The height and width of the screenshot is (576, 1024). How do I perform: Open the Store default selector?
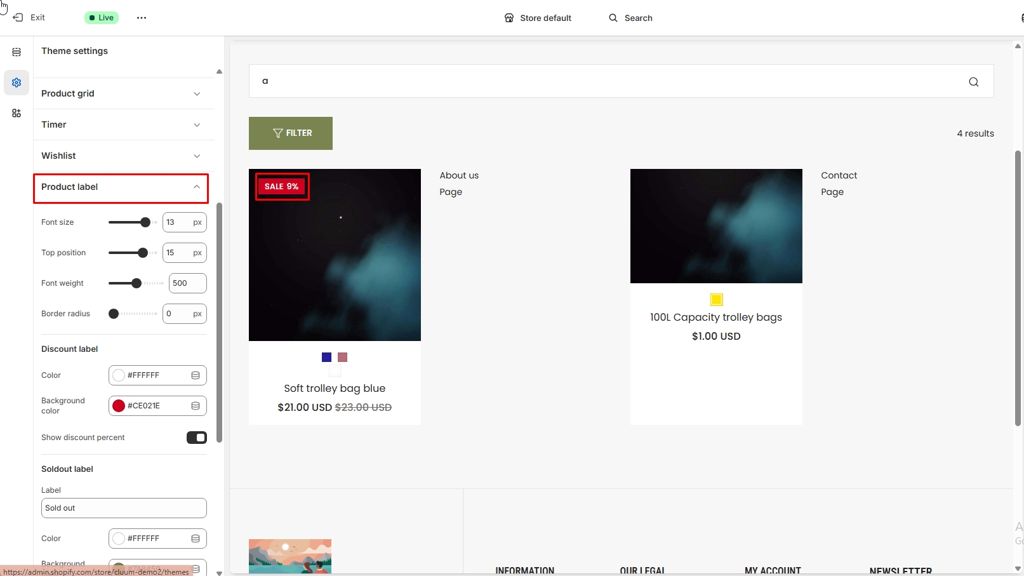[538, 18]
